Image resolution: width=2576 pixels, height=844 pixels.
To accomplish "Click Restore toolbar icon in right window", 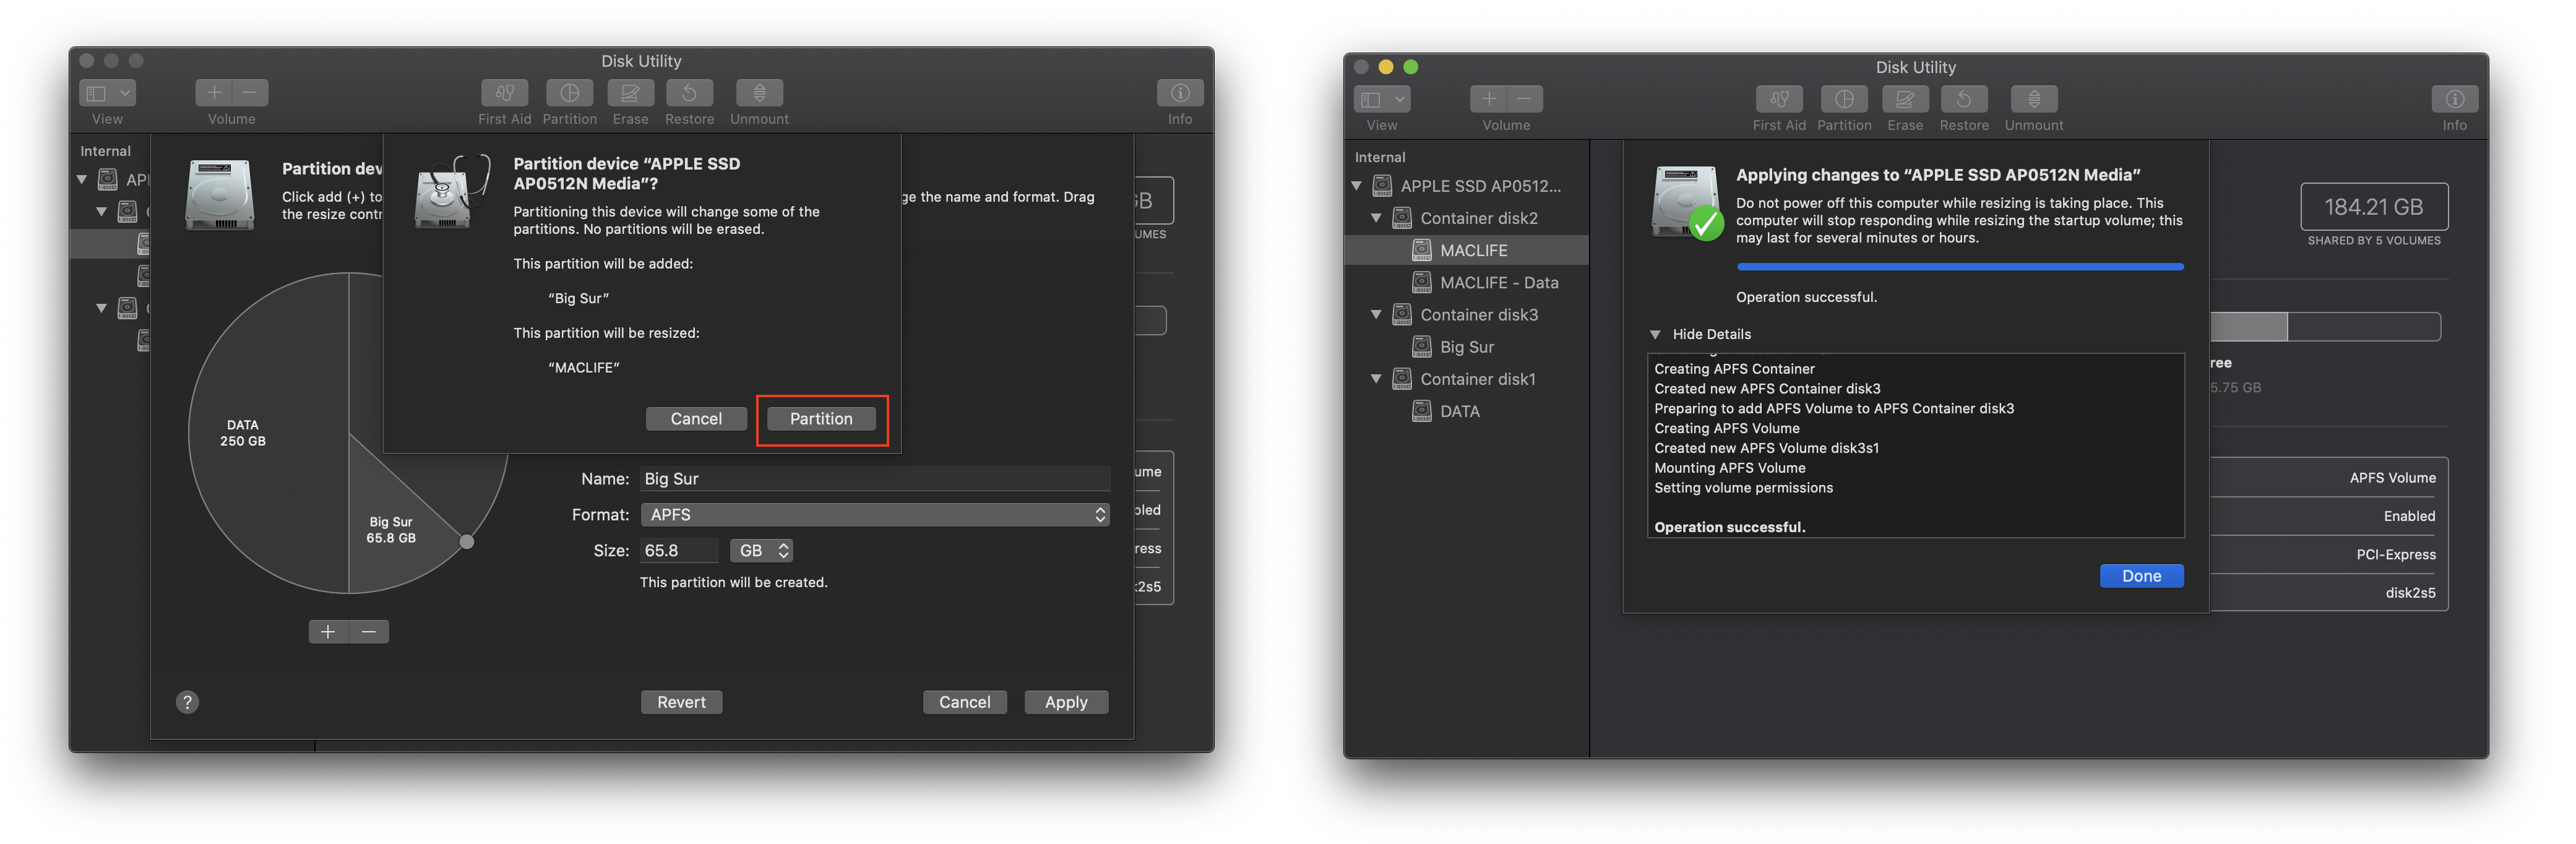I will tap(1964, 99).
